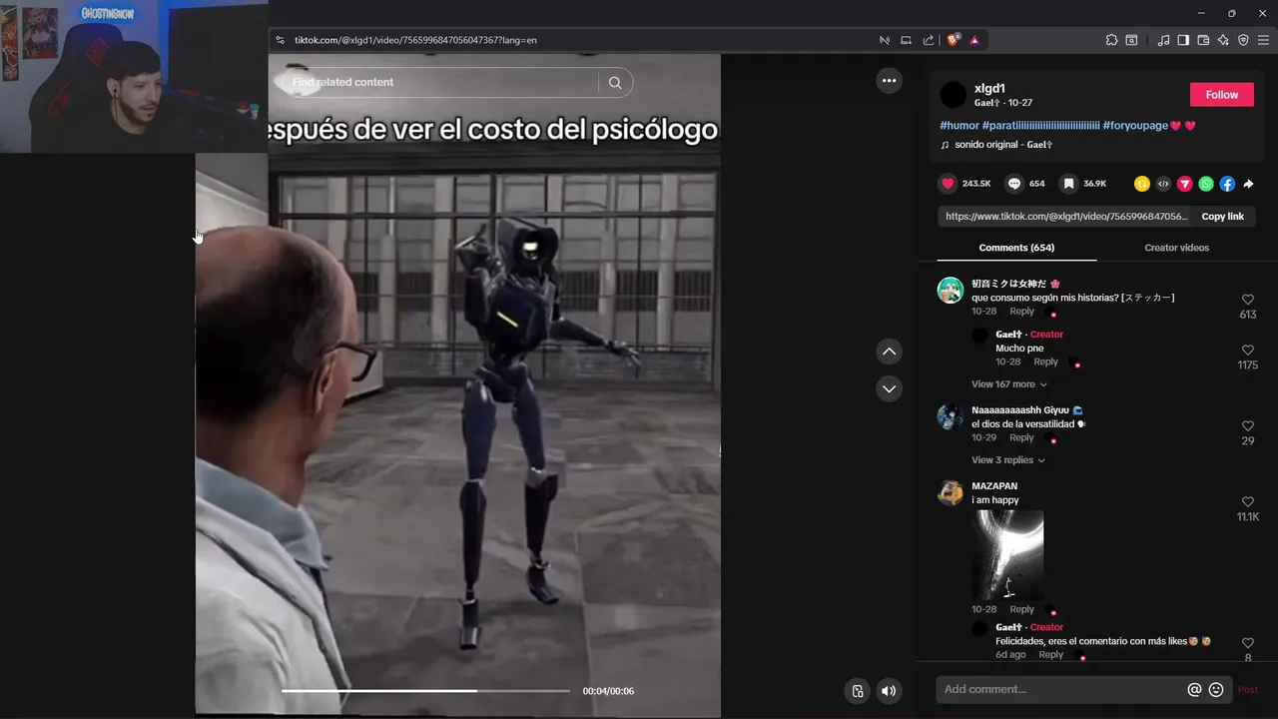Screen dimensions: 1278x719
Task: Mute the video sound with the speaker icon
Action: [889, 691]
